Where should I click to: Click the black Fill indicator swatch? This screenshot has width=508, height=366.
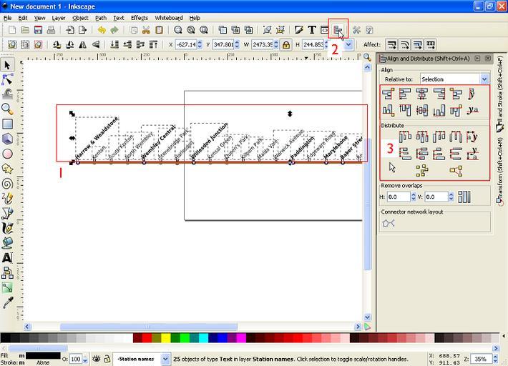[x=43, y=356]
